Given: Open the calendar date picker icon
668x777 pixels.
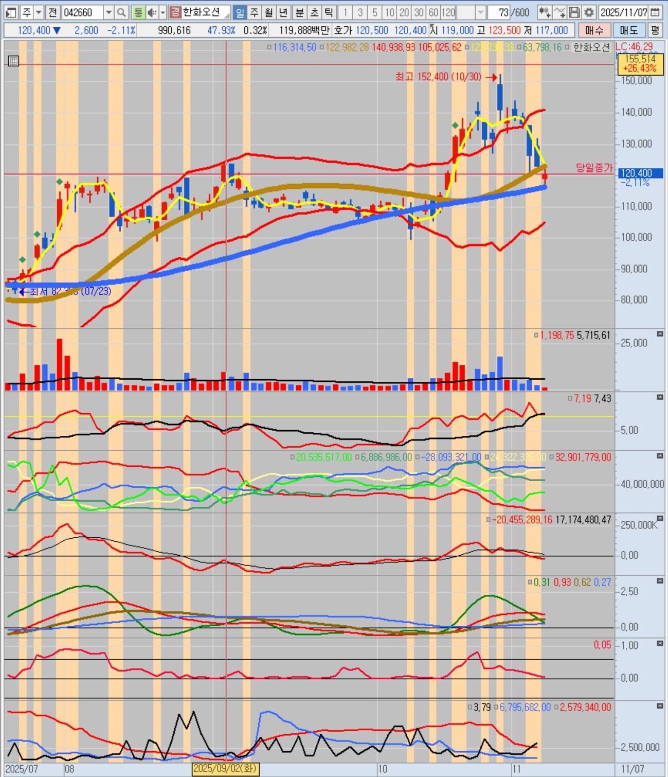Looking at the screenshot, I should (655, 12).
